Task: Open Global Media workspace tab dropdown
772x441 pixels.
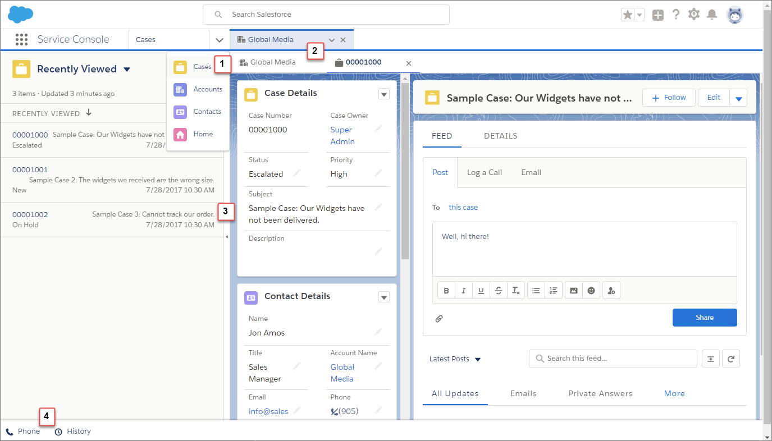Action: 331,40
